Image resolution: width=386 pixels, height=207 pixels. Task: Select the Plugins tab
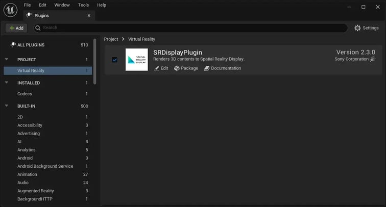click(59, 15)
